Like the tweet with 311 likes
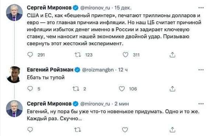 pyautogui.click(x=126, y=55)
